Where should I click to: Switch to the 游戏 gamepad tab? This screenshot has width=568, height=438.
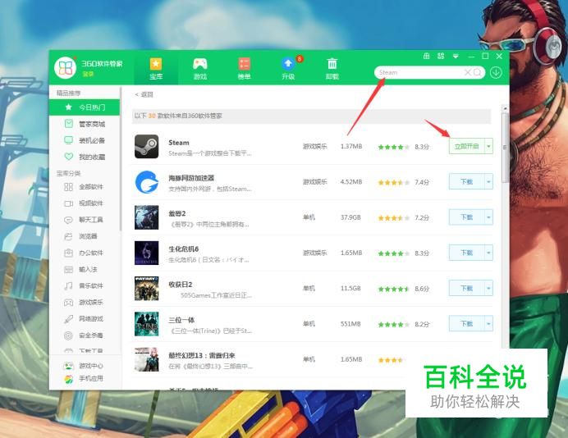tap(200, 69)
